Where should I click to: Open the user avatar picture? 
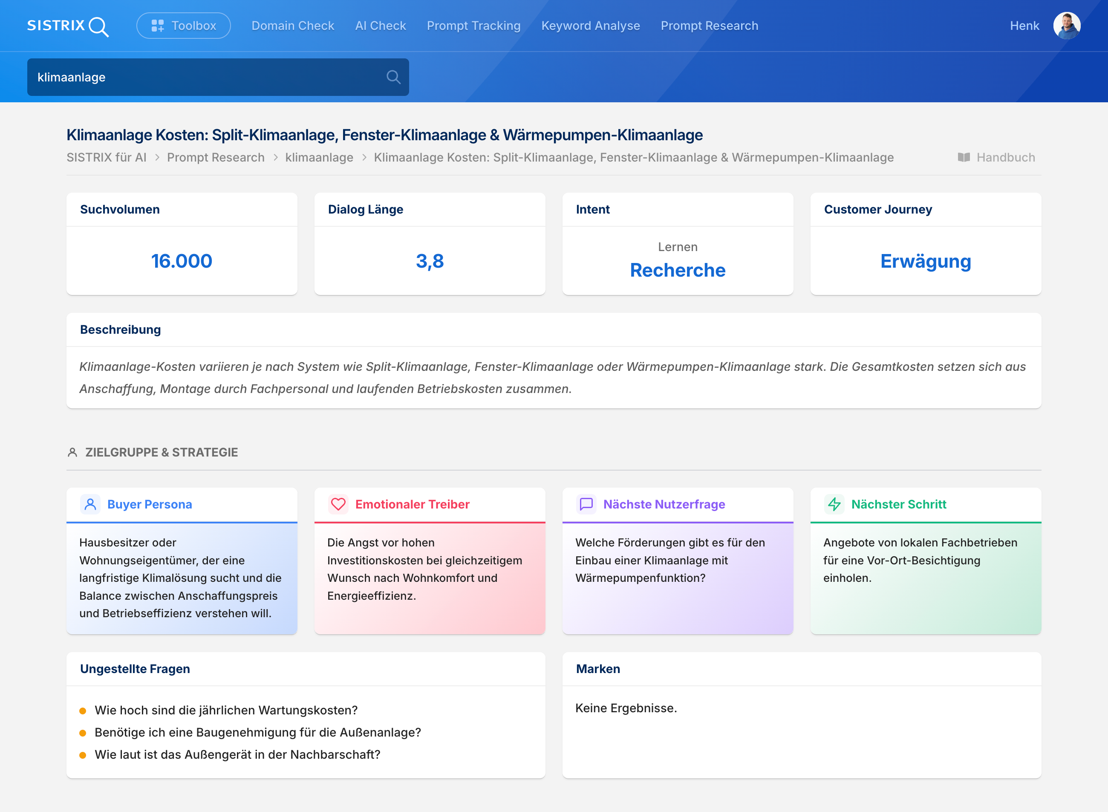1066,26
